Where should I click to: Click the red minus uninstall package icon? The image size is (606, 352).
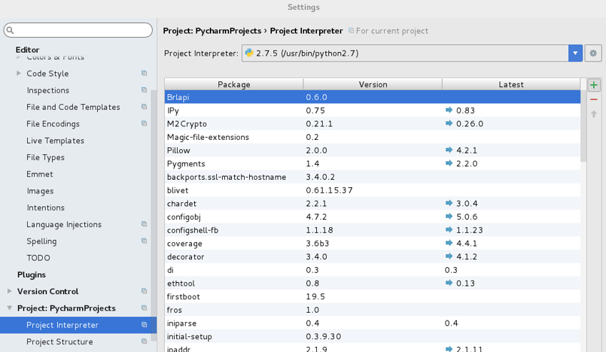tap(594, 100)
